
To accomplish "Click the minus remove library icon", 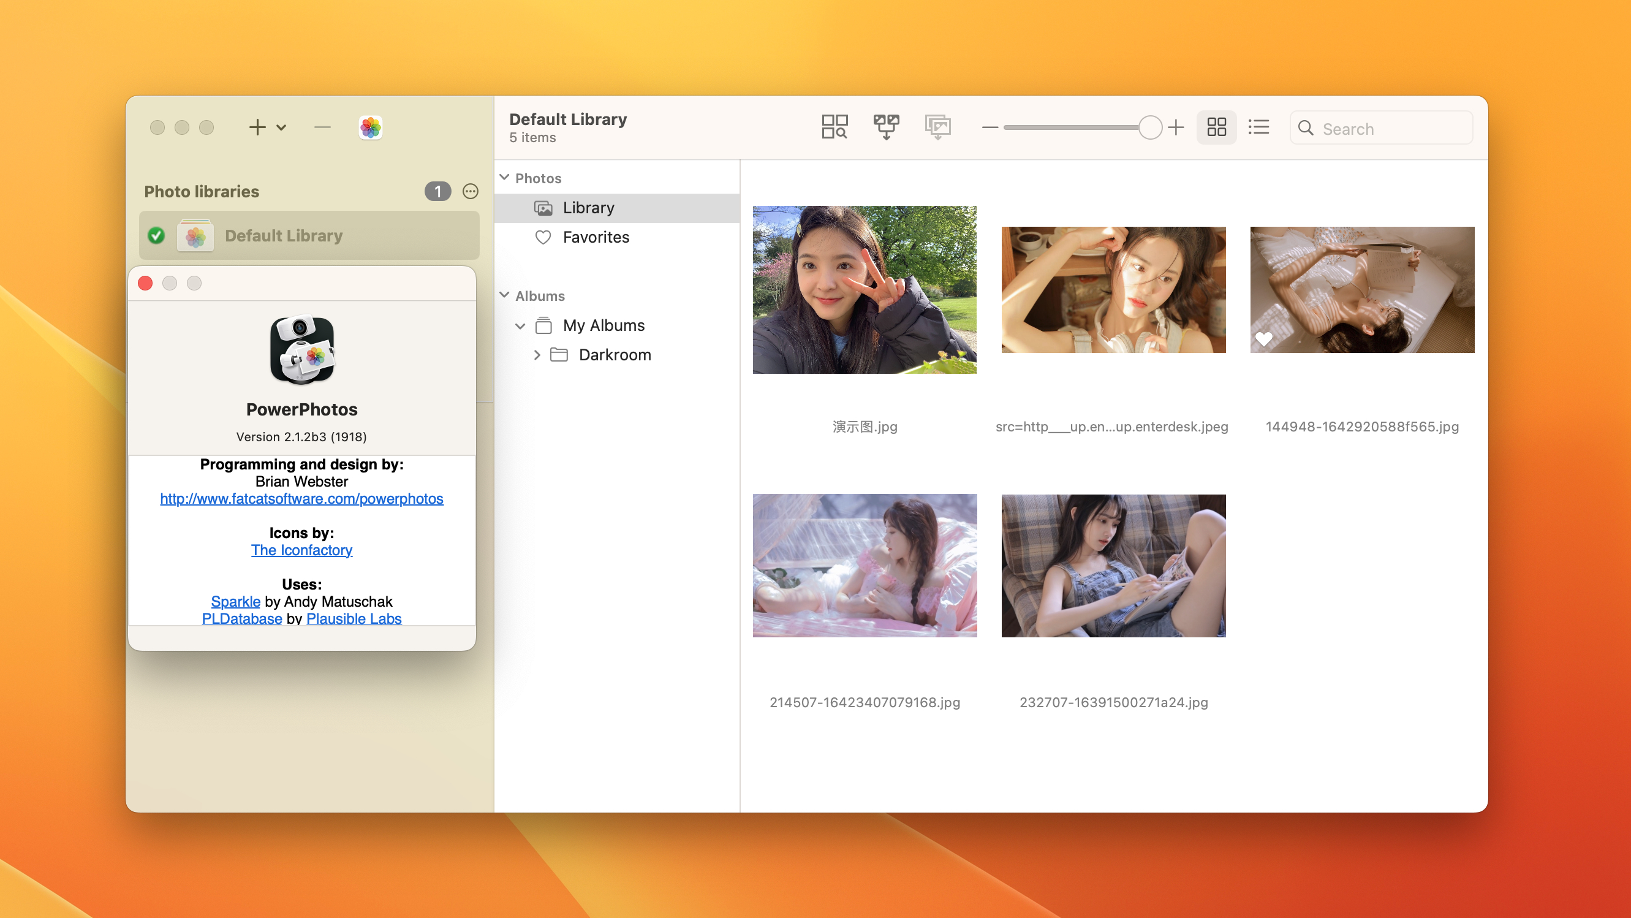I will tap(322, 128).
